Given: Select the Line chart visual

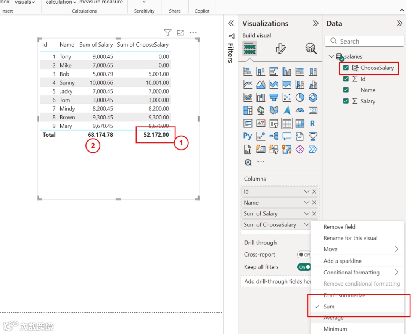Looking at the screenshot, I should click(248, 84).
